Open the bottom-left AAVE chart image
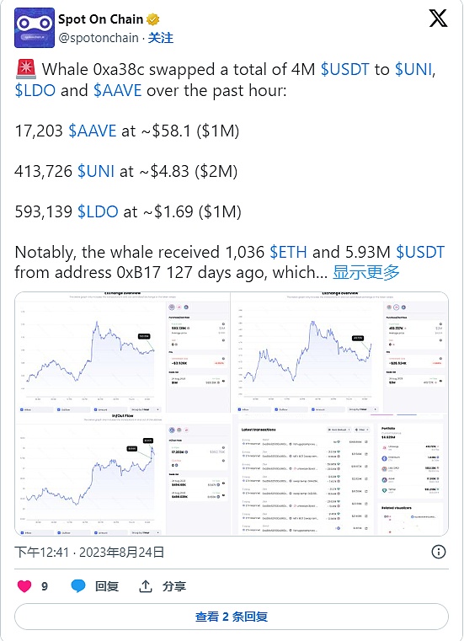 coord(123,474)
